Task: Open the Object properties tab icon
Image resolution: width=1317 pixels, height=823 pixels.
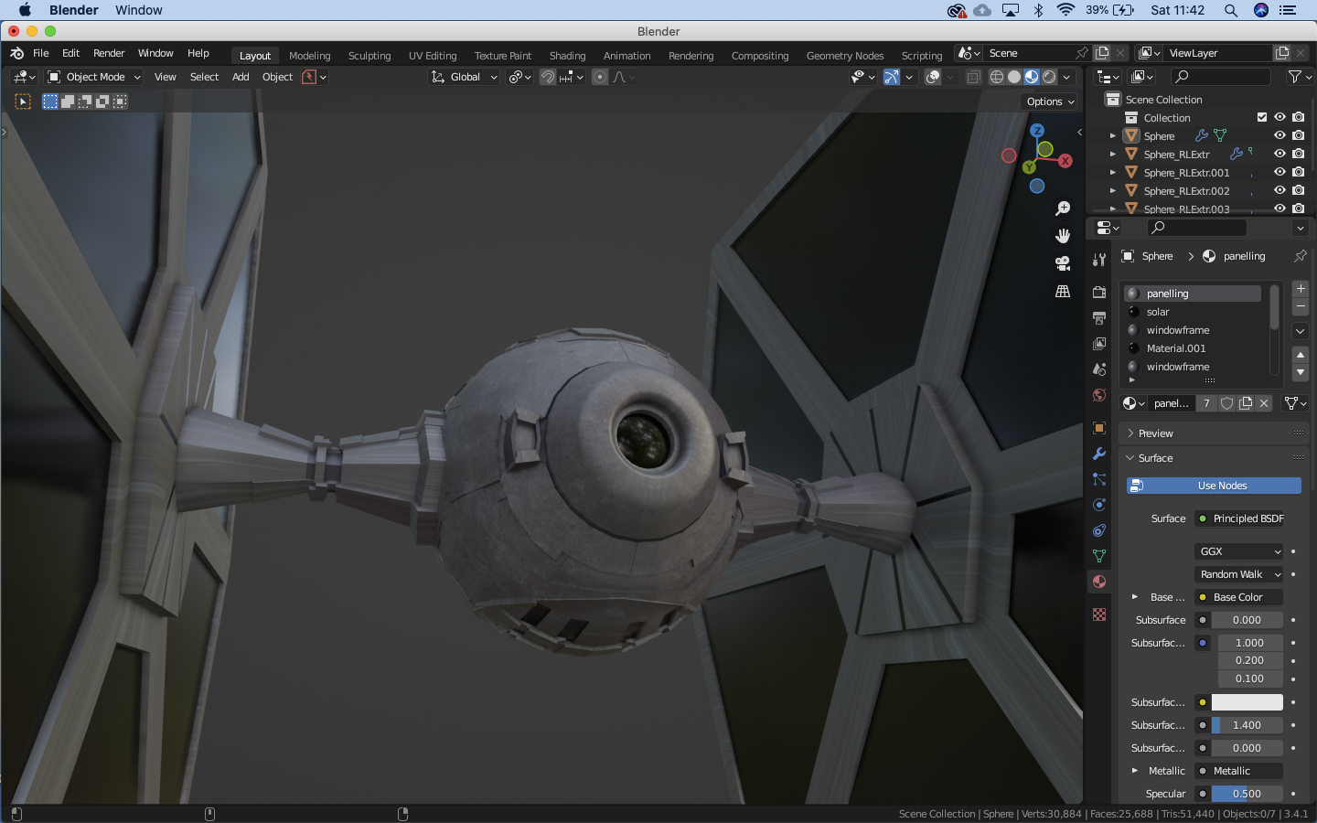Action: (x=1099, y=427)
